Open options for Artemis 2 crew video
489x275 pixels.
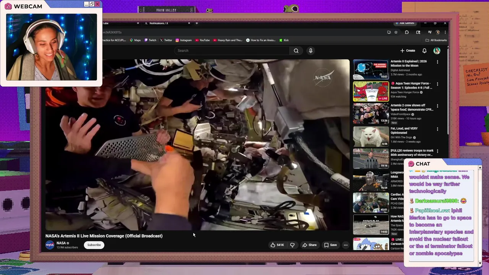click(x=437, y=106)
